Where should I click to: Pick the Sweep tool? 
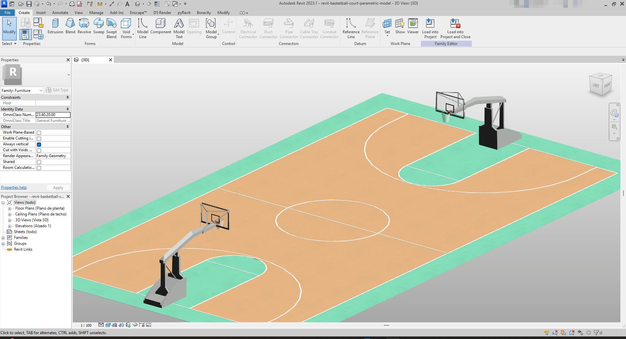98,26
